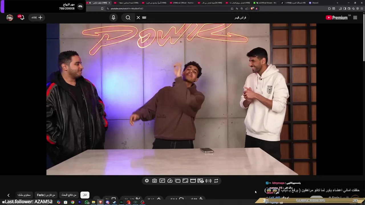The width and height of the screenshot is (365, 205).
Task: Open the account avatar menu
Action: point(10,18)
